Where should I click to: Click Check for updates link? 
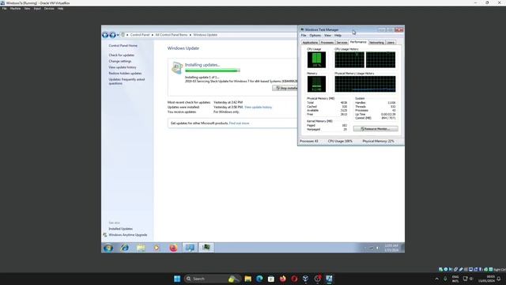click(x=121, y=55)
